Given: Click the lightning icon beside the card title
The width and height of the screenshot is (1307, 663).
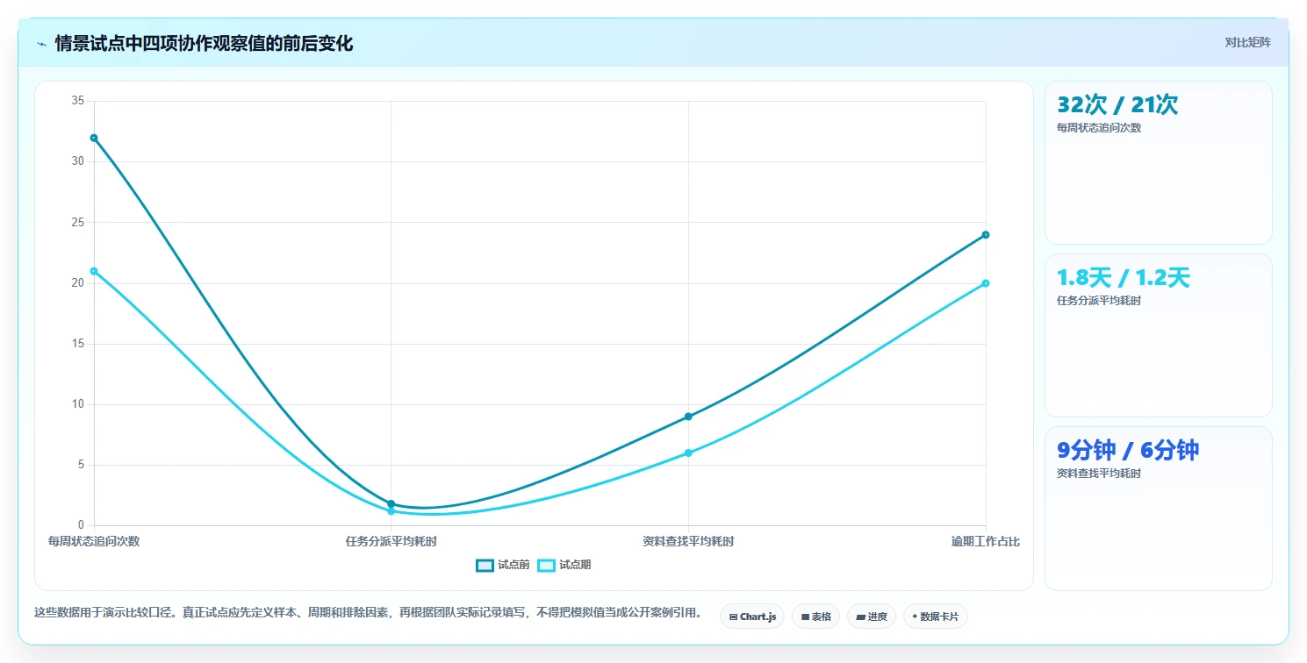Looking at the screenshot, I should 41,44.
